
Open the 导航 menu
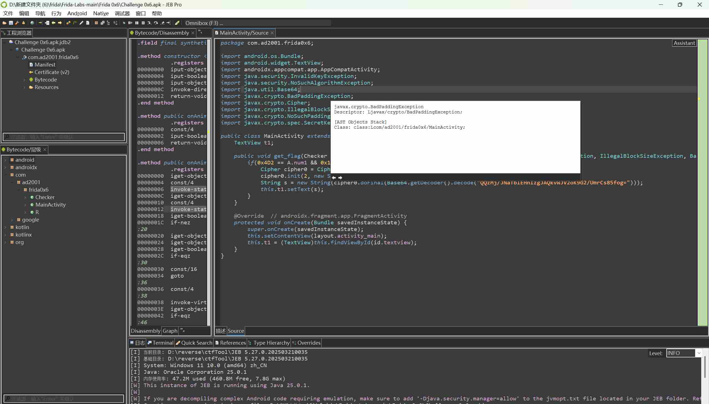[x=40, y=13]
